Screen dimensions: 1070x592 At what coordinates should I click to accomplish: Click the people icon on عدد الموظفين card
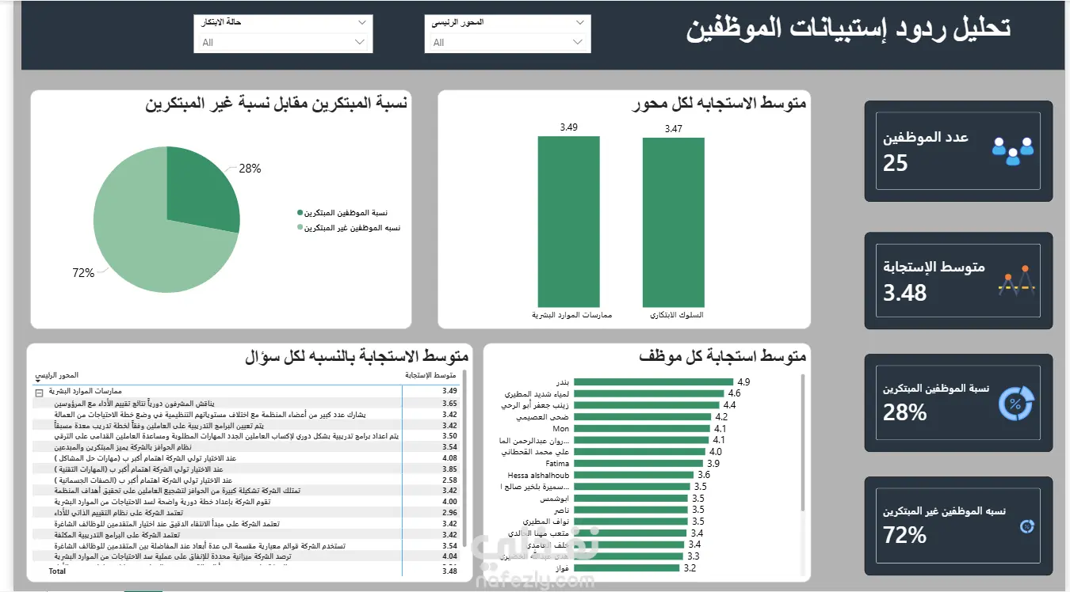[x=1013, y=150]
